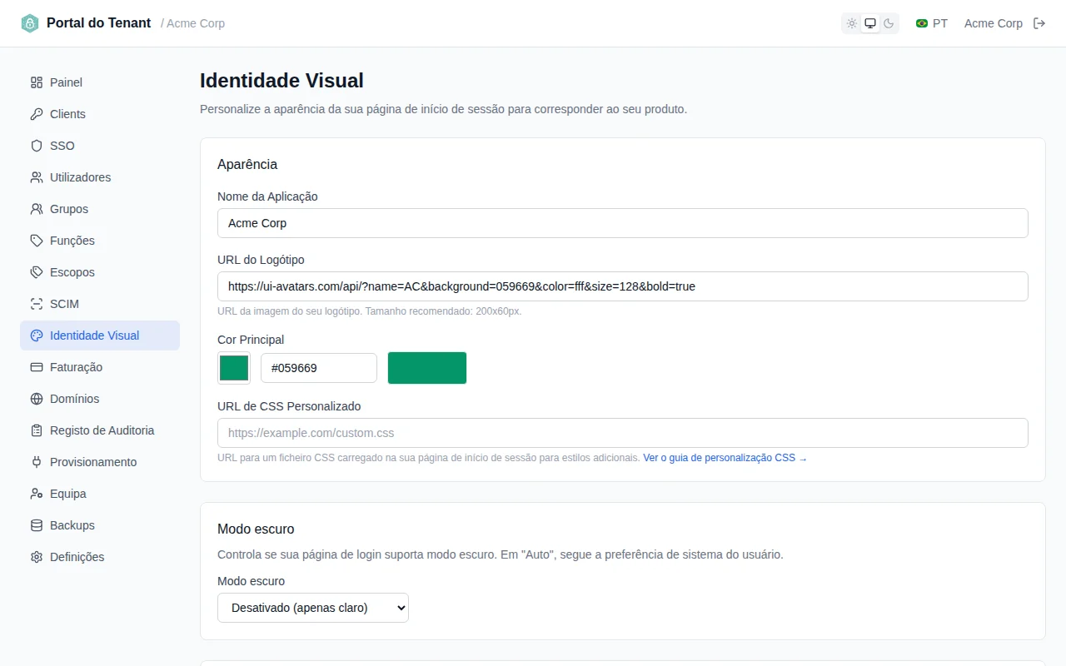Switch to dark theme moon icon

pyautogui.click(x=889, y=23)
